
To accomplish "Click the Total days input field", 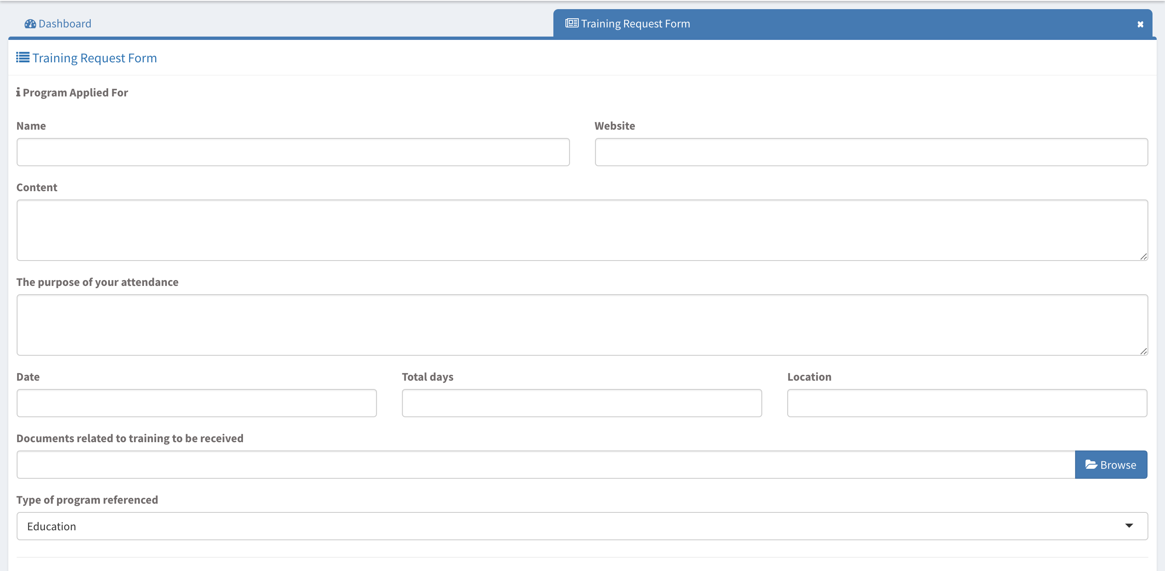I will 582,403.
